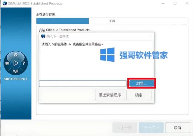Click the compass top person quadrant icon
Screen dimensions: 193x136
(x=16, y=55)
